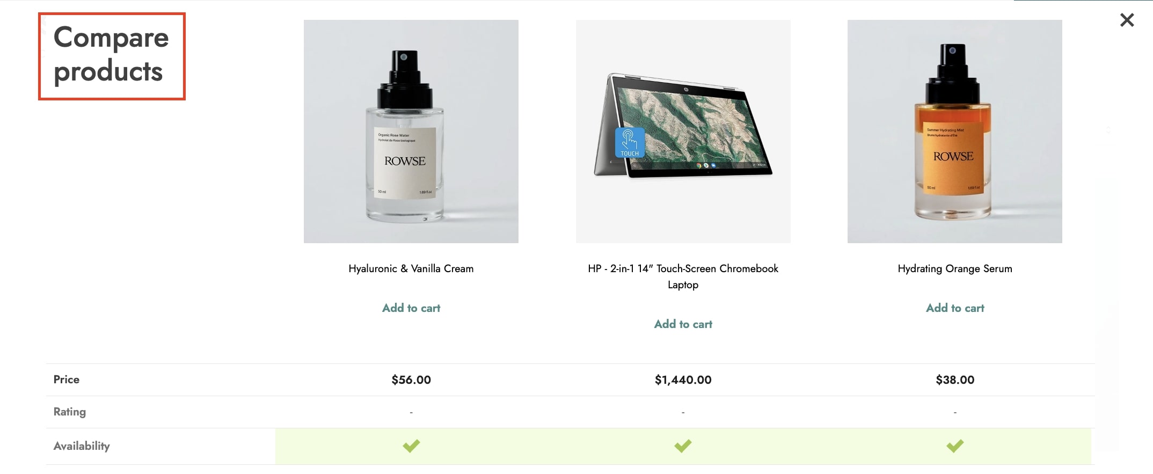Open the Hyaluronic & Vanilla Cream product image
Image resolution: width=1153 pixels, height=474 pixels.
pyautogui.click(x=411, y=132)
